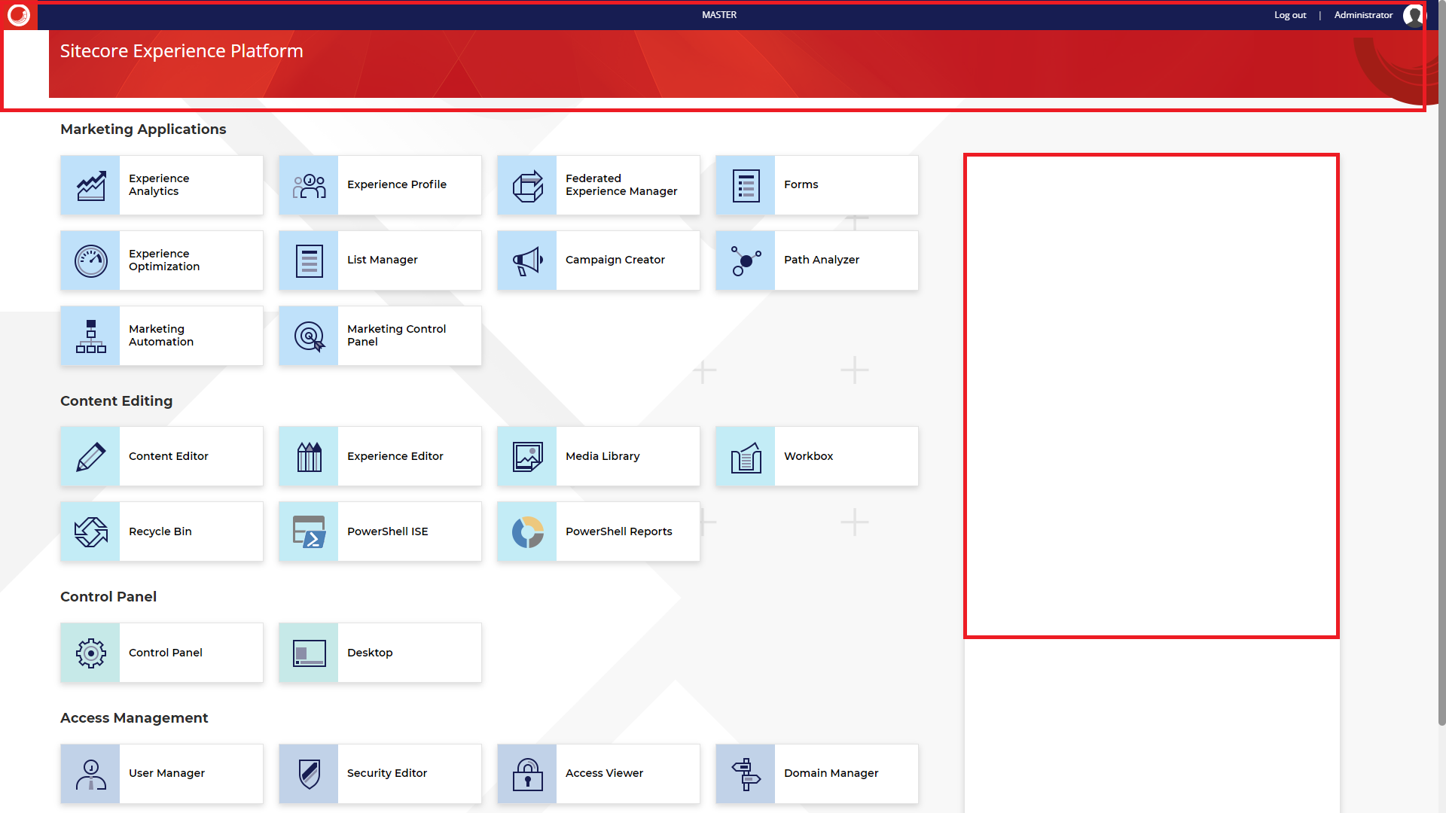
Task: Click the Experience Profile people icon
Action: (309, 185)
